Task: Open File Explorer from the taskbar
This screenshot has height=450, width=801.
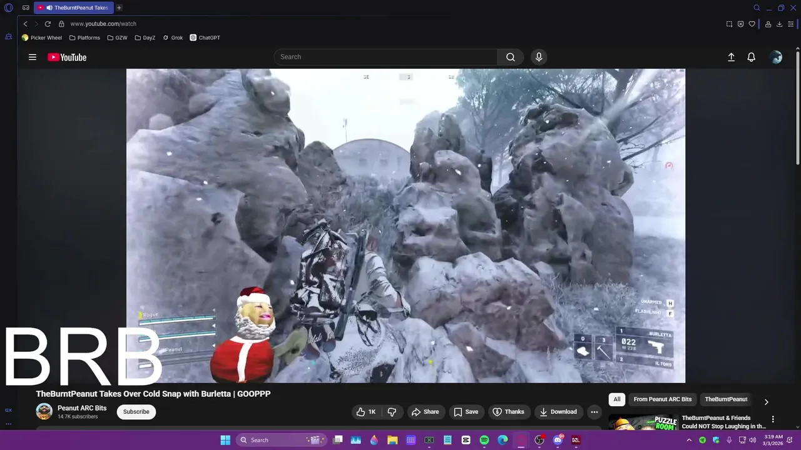Action: coord(392,440)
